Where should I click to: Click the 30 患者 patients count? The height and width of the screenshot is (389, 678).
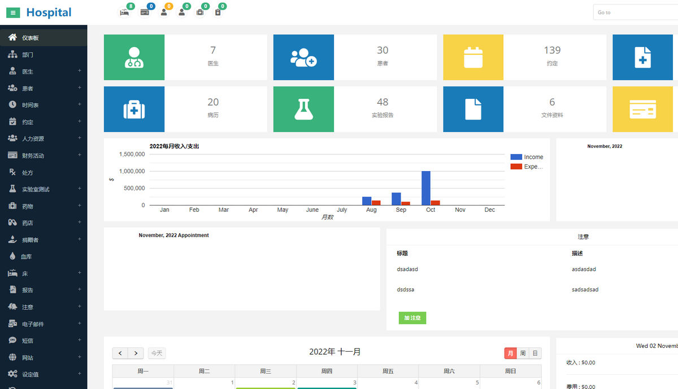pos(383,50)
